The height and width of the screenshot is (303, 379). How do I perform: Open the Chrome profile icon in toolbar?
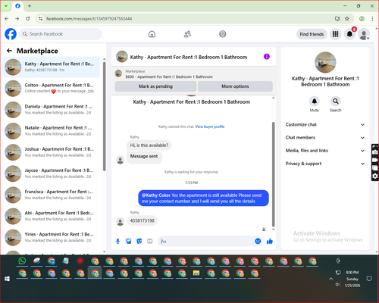[362, 18]
